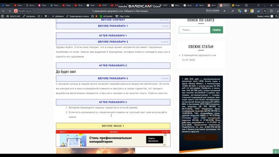Open the 5 принципов здорового сна article link

tap(199, 55)
